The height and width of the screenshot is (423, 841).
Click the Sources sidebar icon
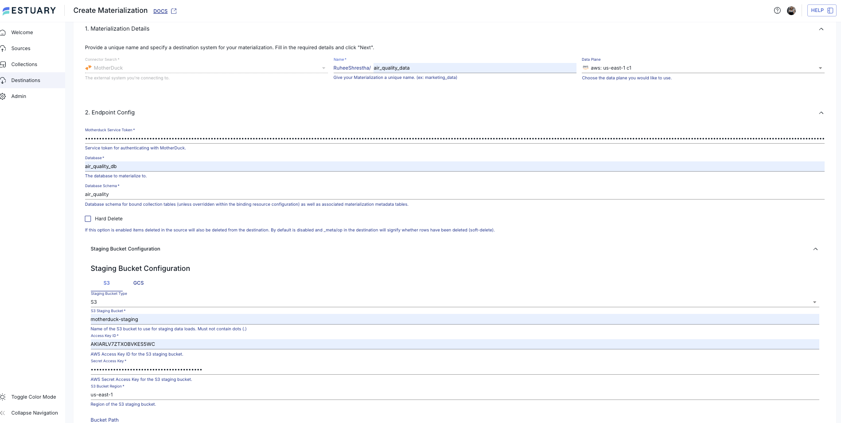tap(3, 48)
